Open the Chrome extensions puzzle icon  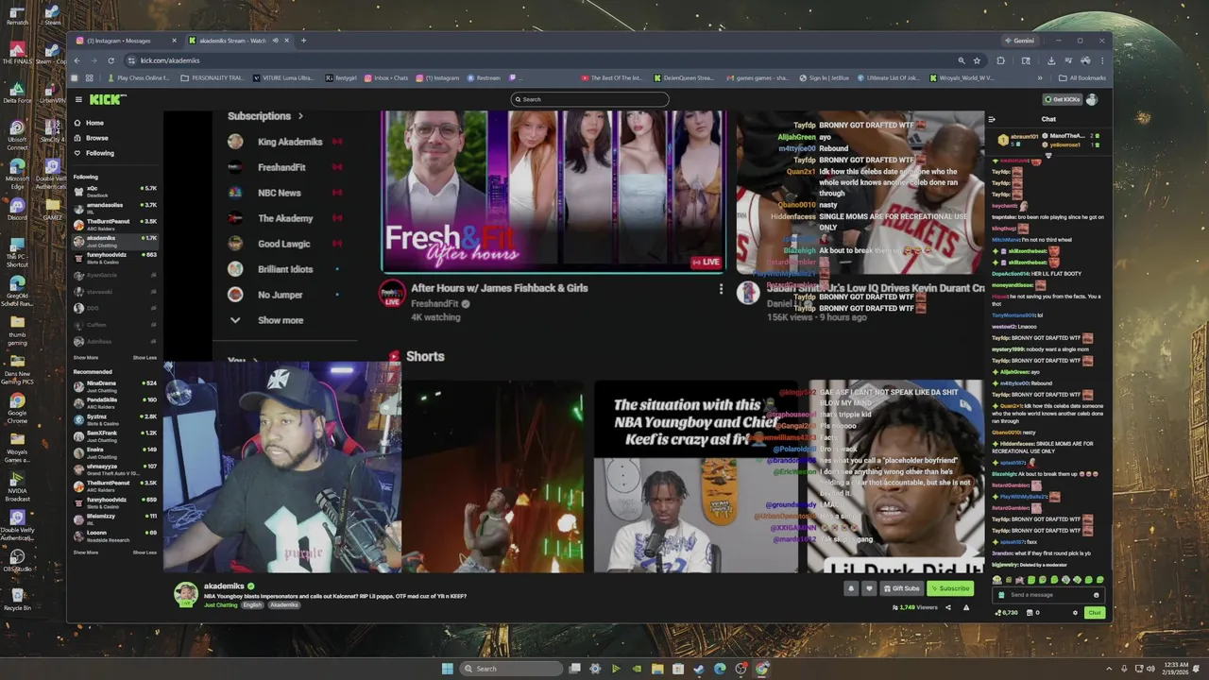(1000, 60)
